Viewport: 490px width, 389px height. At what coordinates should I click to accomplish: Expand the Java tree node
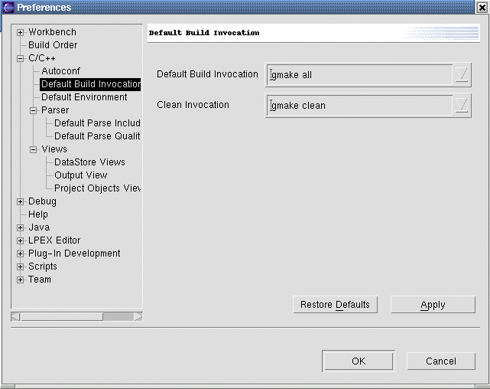[21, 227]
